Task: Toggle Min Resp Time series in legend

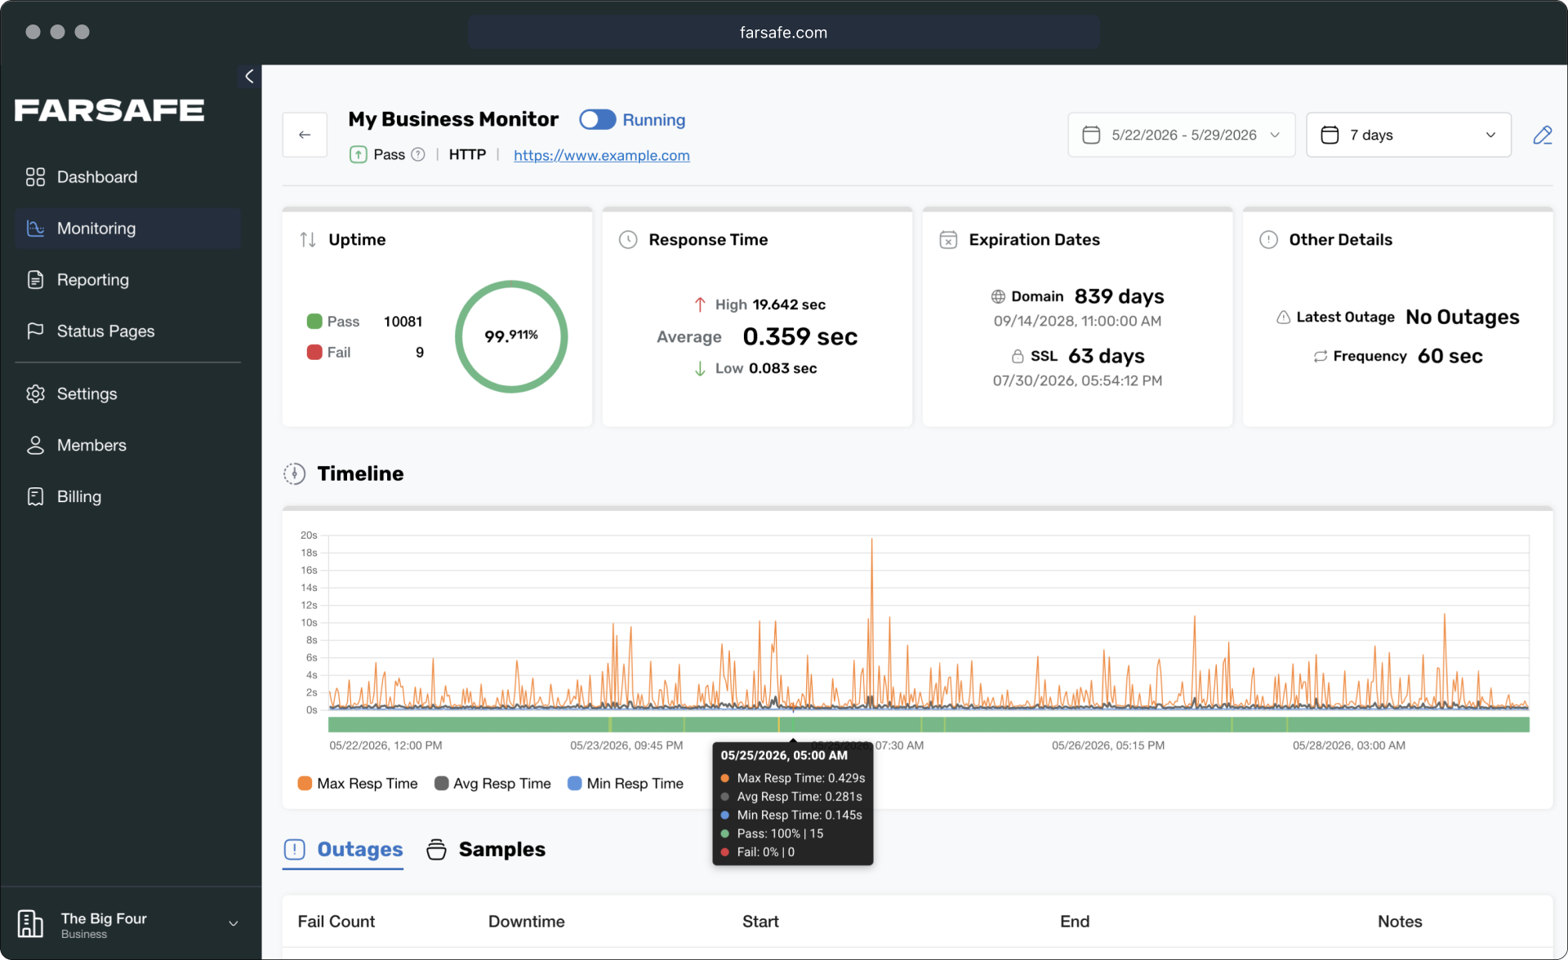Action: coord(626,784)
